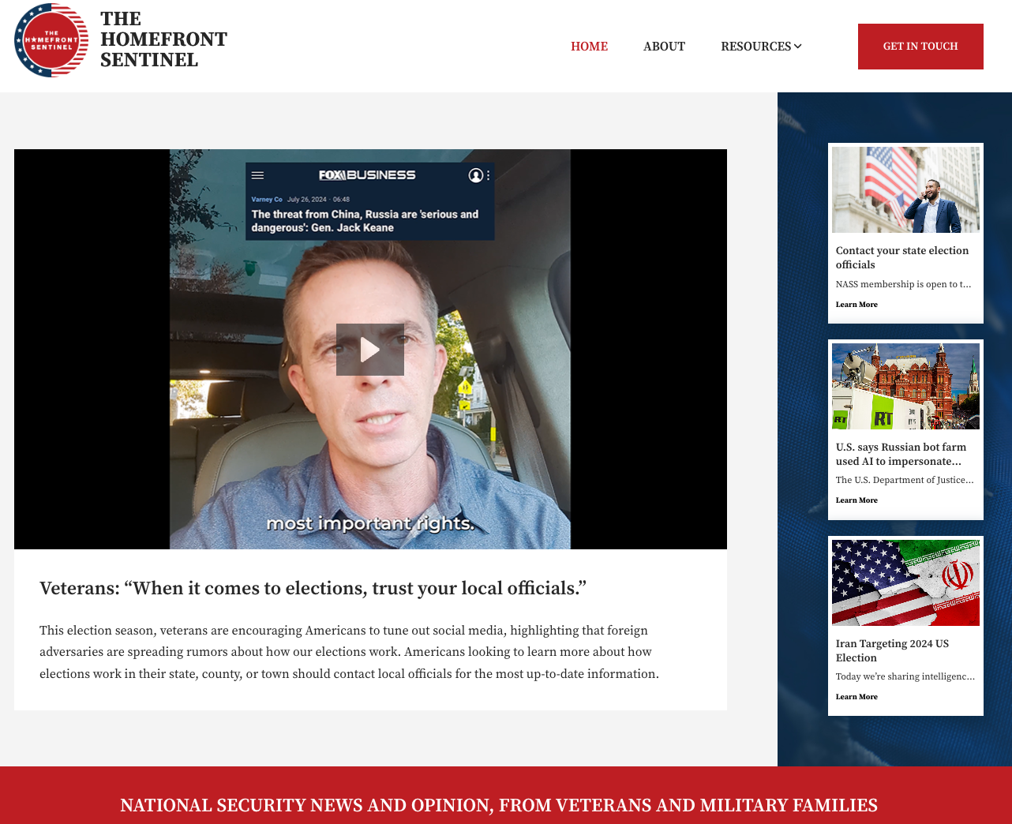Click Learn More under Contact your state election officials

tap(856, 305)
